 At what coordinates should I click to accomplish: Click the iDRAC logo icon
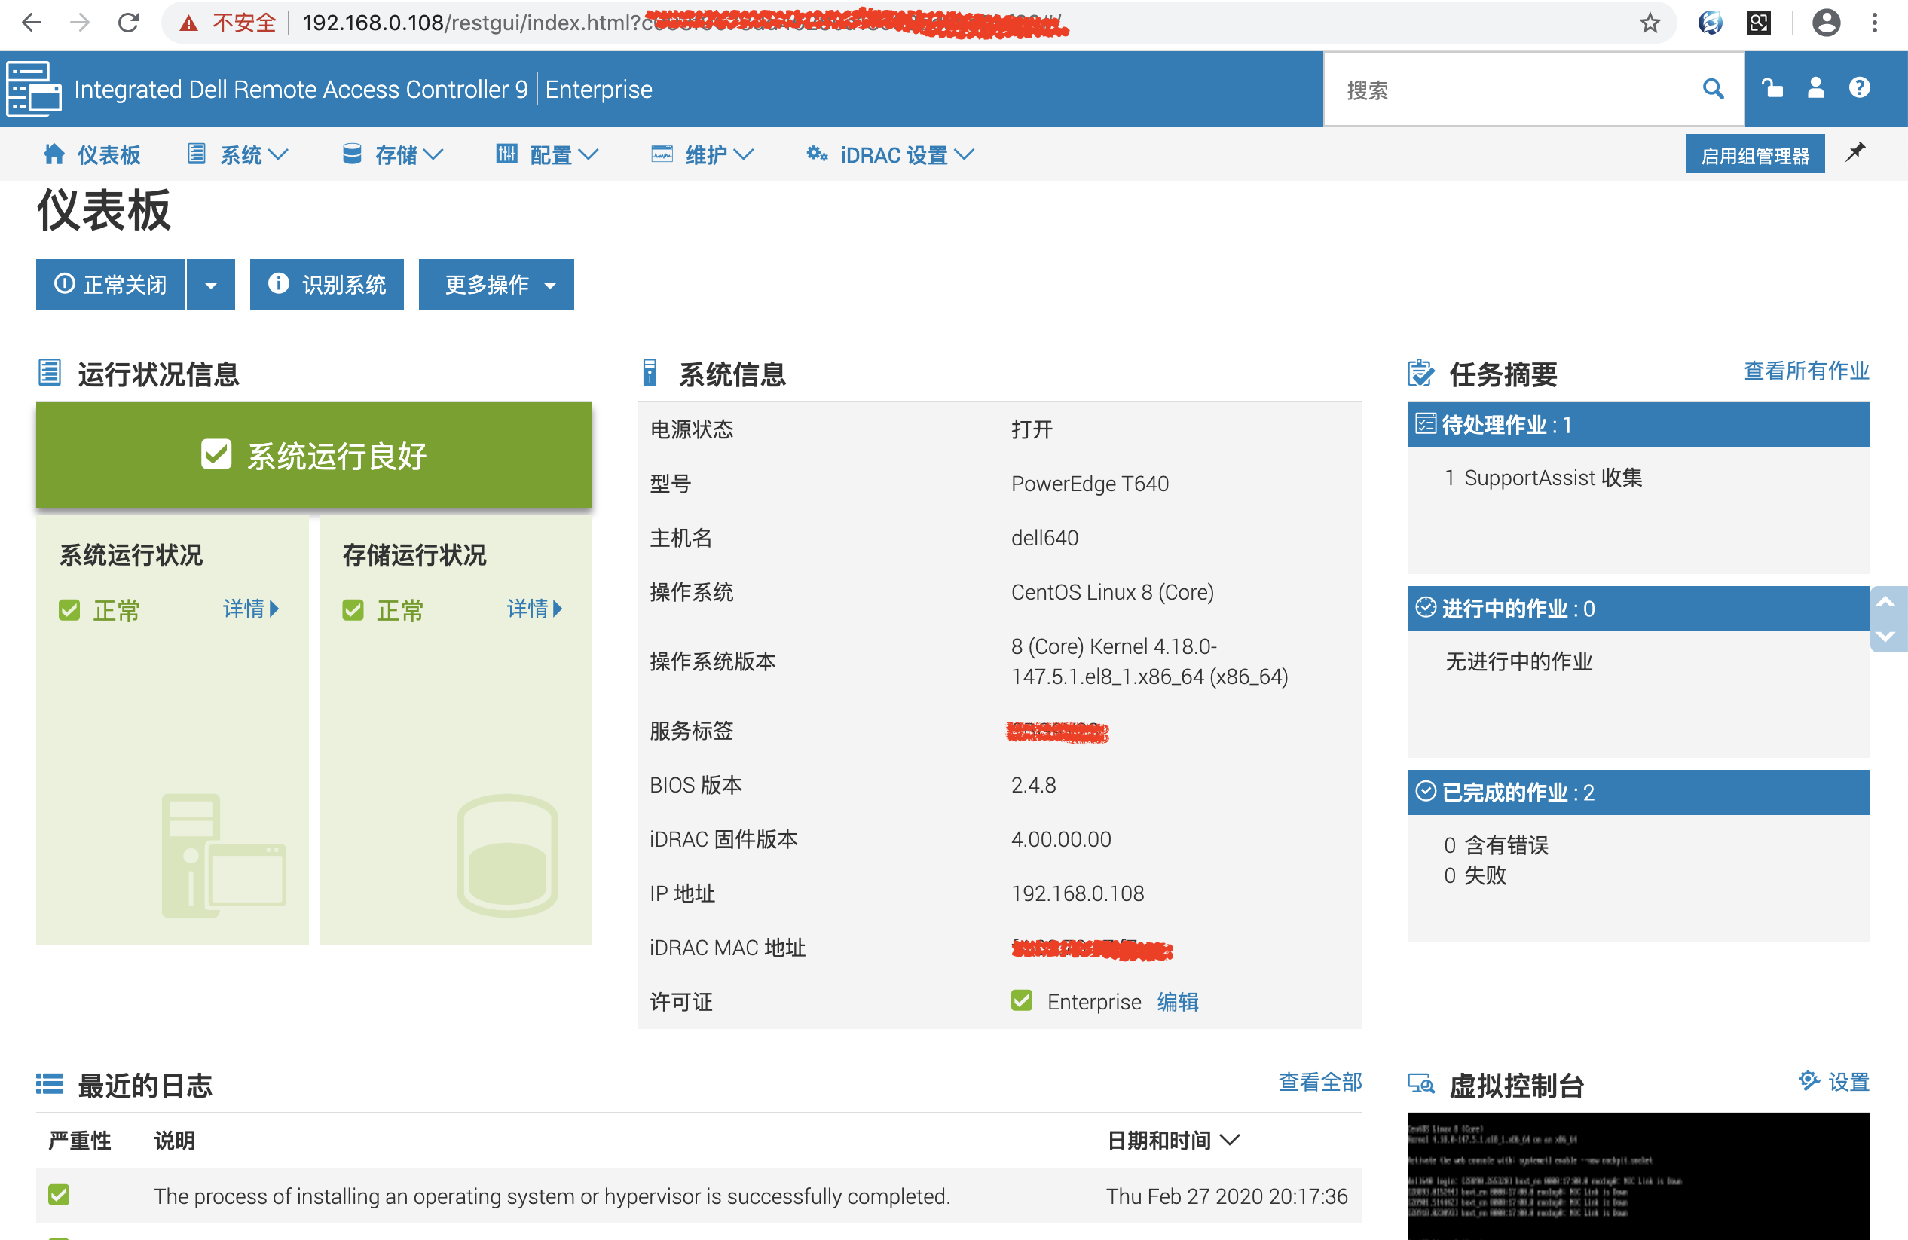click(x=34, y=88)
